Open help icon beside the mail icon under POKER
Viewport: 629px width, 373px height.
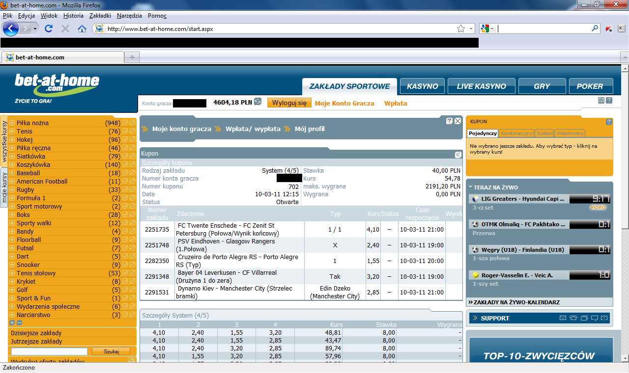pyautogui.click(x=609, y=101)
